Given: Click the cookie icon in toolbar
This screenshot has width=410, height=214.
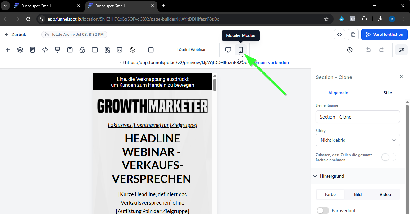Looking at the screenshot, I should 133,50.
